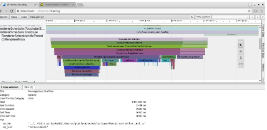267x130 pixels.
Task: Click the User Friendly Category value other
Action: point(31,98)
